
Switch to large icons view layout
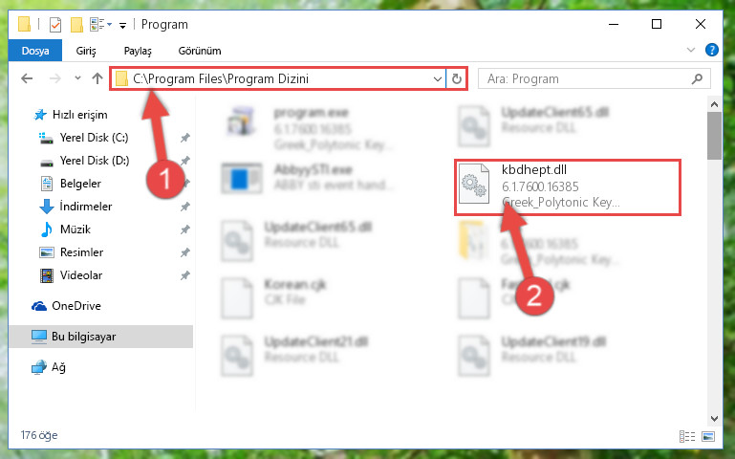708,436
